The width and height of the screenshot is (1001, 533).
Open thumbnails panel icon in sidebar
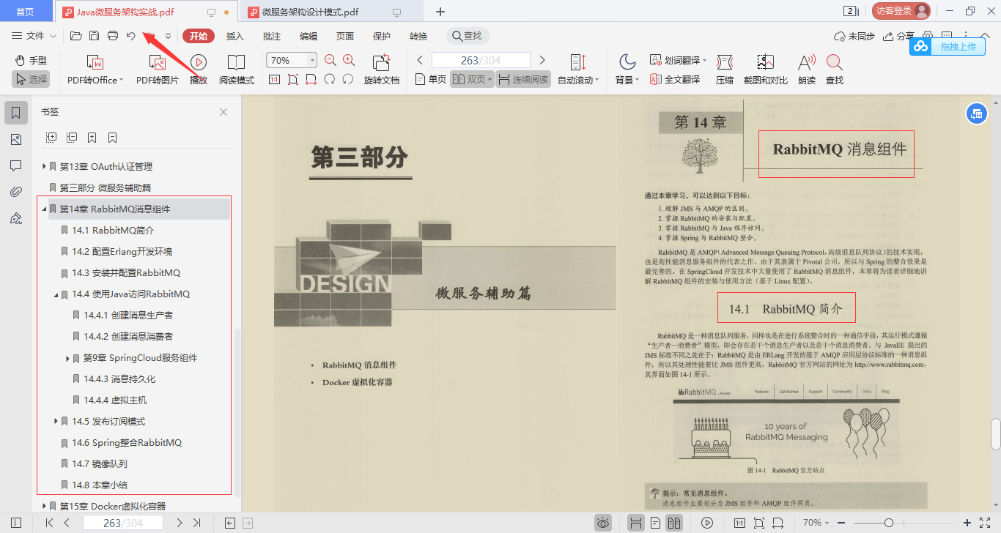(16, 139)
